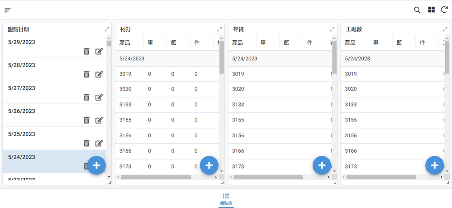Click 存貨 table horizontal scrollbar left arrow

point(231,177)
